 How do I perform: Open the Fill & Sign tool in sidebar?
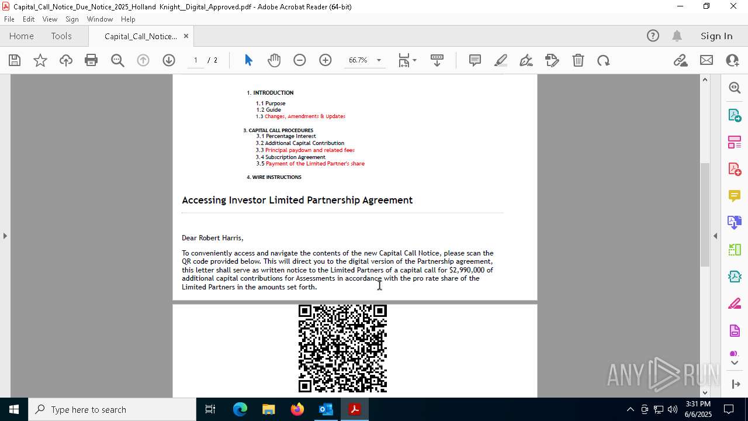coord(735,304)
